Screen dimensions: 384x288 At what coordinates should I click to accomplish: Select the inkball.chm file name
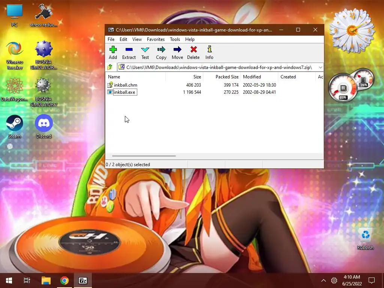[125, 85]
